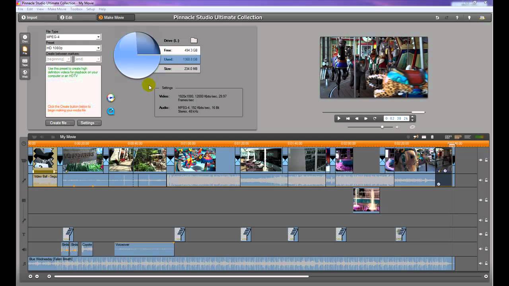
Task: Select the File output sidebar icon
Action: pyautogui.click(x=25, y=50)
